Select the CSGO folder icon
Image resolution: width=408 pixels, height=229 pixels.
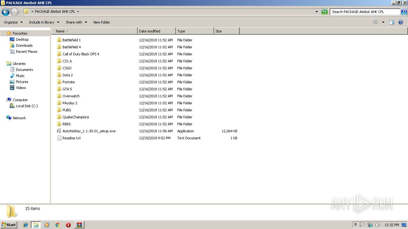click(x=59, y=68)
